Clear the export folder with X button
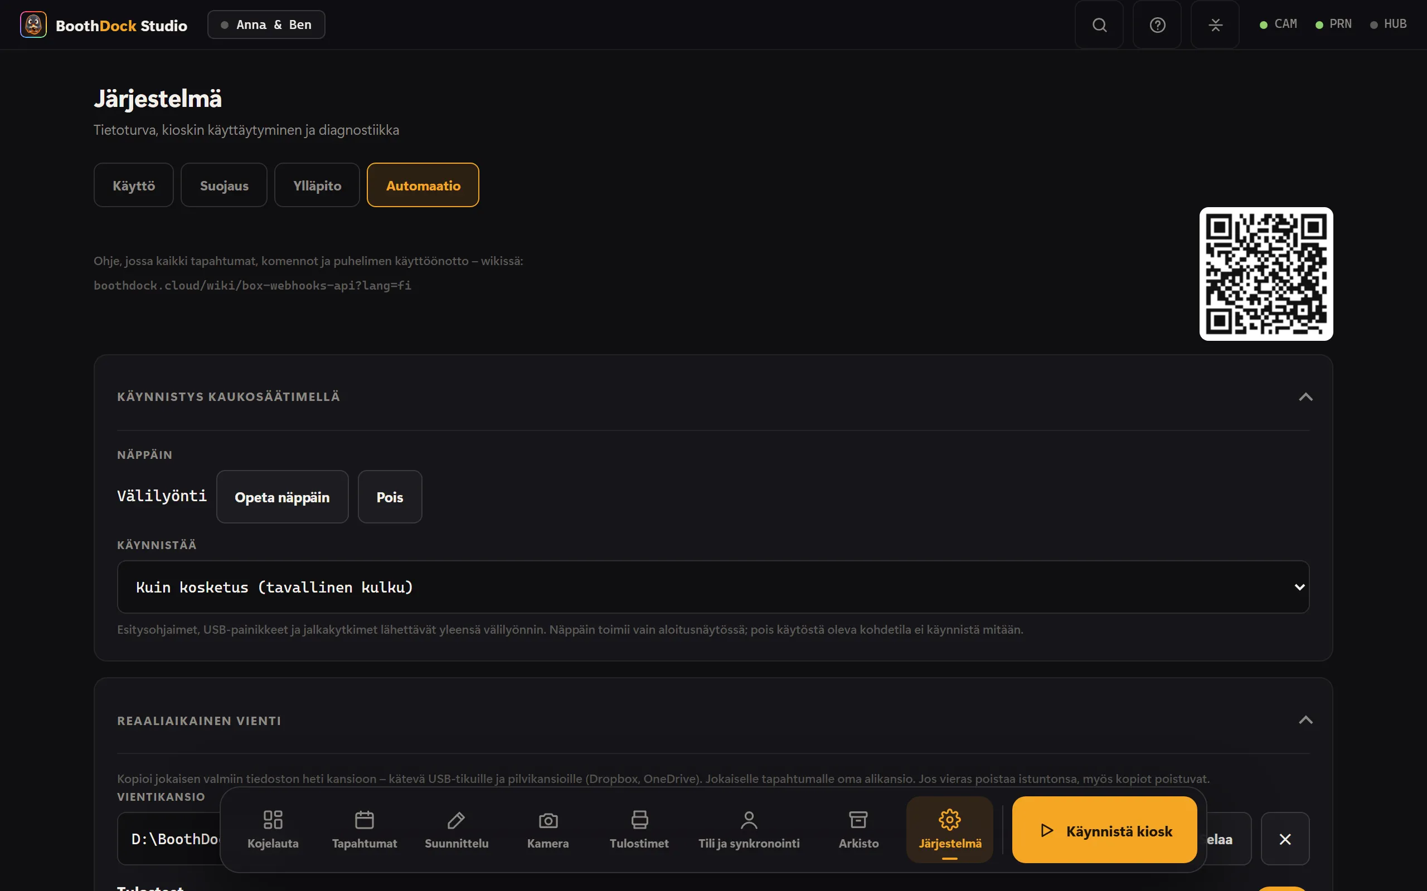 tap(1285, 839)
